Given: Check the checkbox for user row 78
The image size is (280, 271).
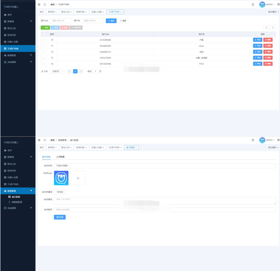Looking at the screenshot, I should [x=44, y=40].
